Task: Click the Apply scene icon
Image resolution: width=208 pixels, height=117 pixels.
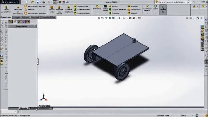Action: tap(134, 18)
